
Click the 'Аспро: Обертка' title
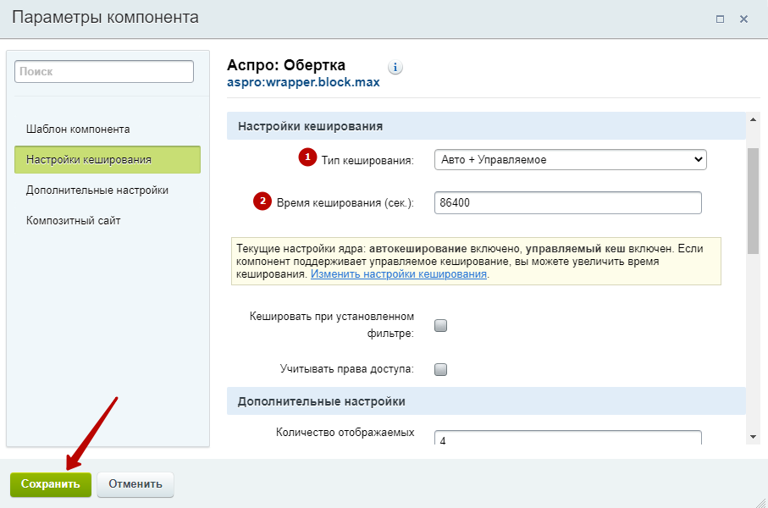(286, 64)
